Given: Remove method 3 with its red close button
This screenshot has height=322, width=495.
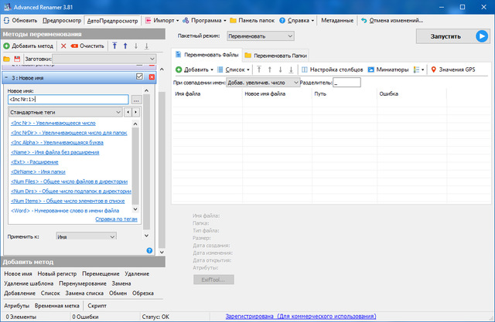Looking at the screenshot, I should (x=152, y=77).
